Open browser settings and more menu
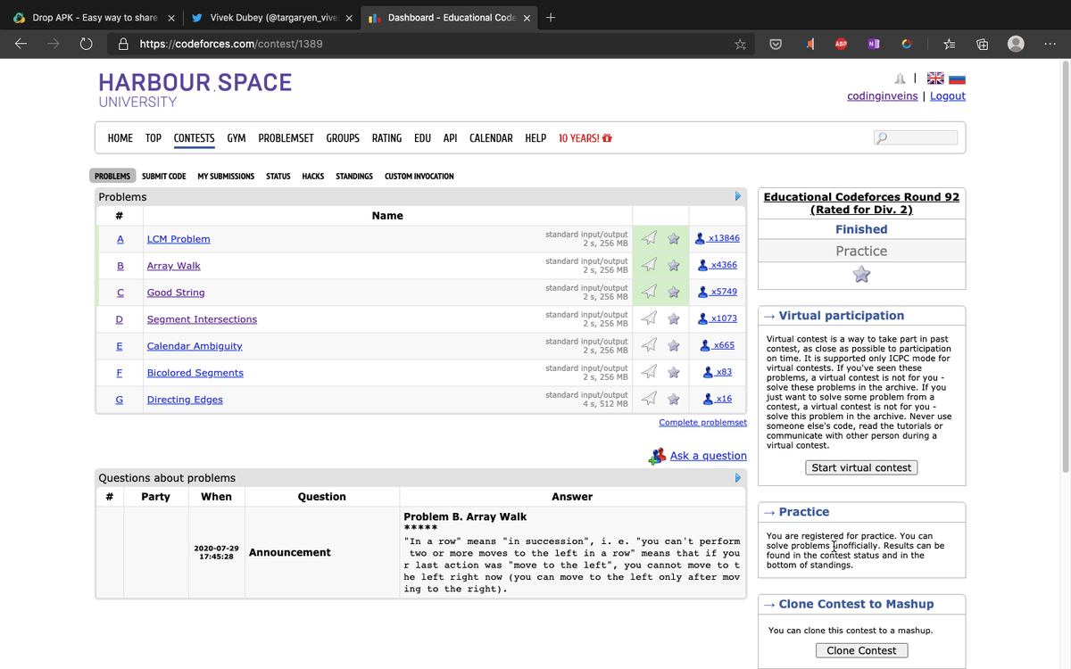The height and width of the screenshot is (669, 1071). [1050, 44]
